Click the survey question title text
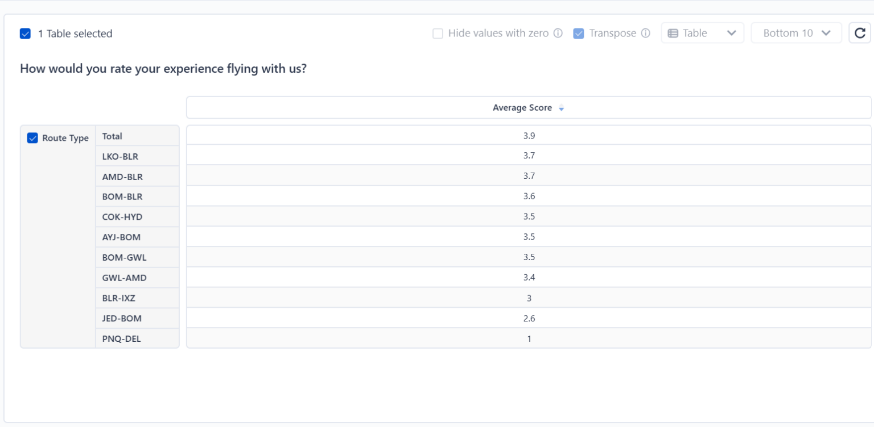Screen dimensions: 874x427 coord(163,69)
